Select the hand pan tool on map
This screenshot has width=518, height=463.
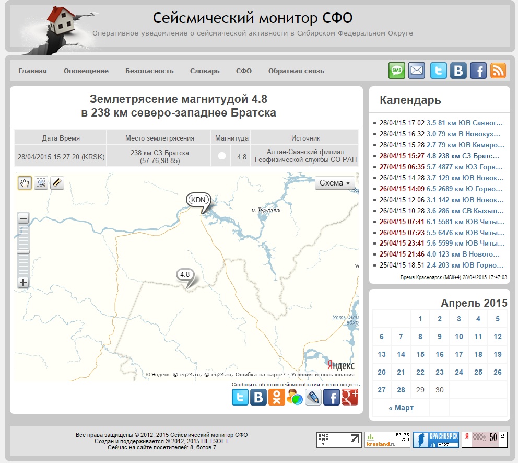point(25,183)
